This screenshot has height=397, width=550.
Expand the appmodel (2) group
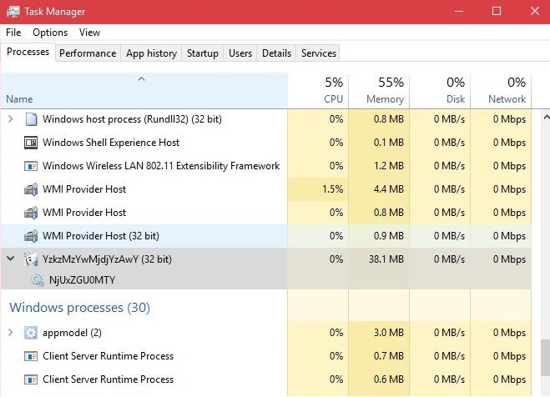pyautogui.click(x=11, y=333)
